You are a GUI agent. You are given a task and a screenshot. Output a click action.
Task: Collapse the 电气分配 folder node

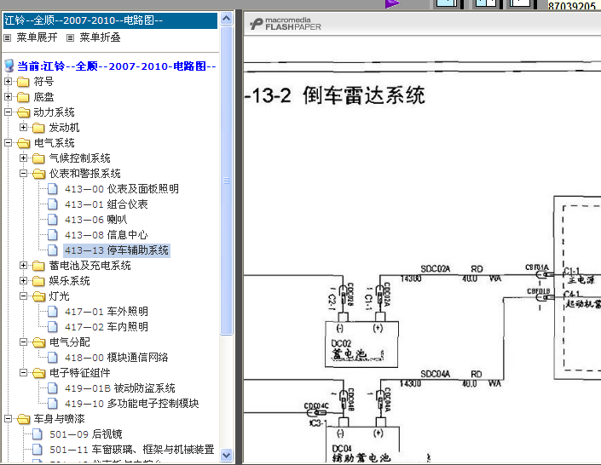click(23, 342)
